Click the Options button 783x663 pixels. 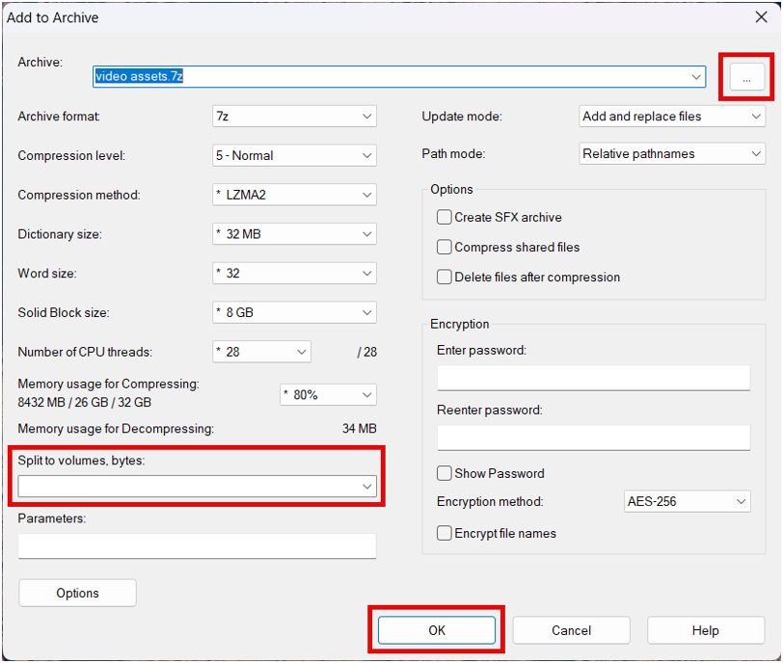coord(77,594)
